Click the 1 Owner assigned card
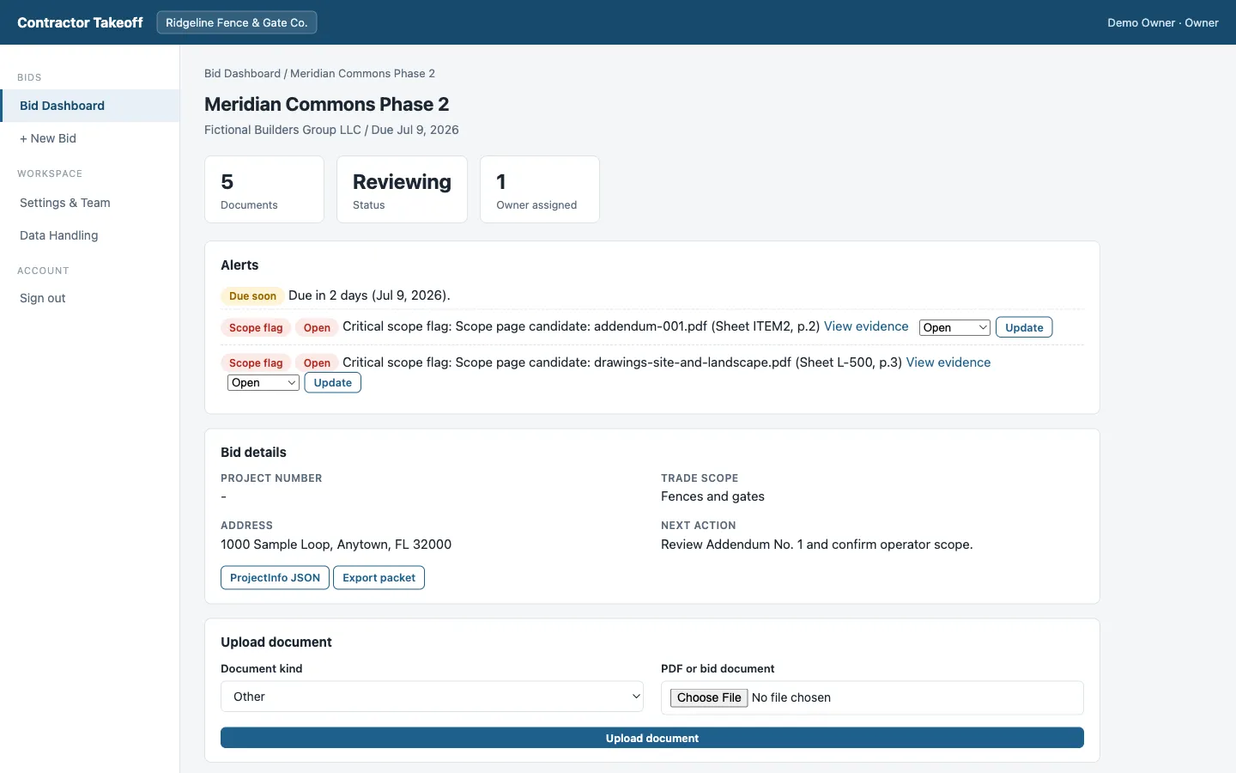This screenshot has width=1236, height=773. [x=540, y=189]
